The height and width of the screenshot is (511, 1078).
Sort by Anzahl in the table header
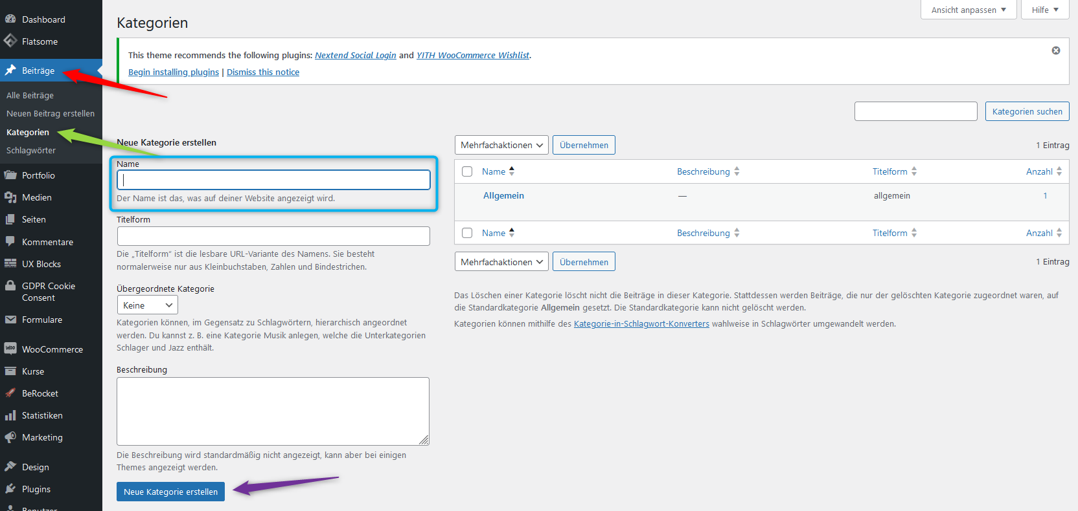click(1044, 171)
